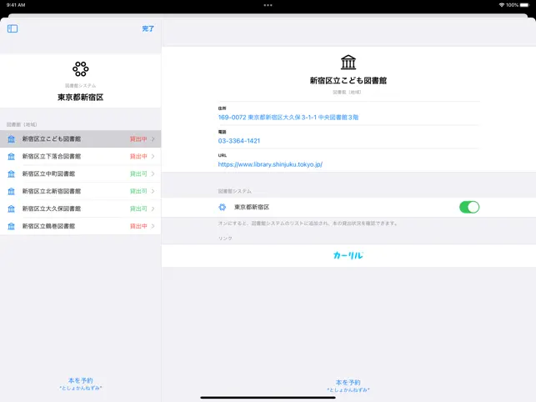Expand chevron on 新宿区立中町図書館 row
This screenshot has height=402, width=536.
coord(153,173)
